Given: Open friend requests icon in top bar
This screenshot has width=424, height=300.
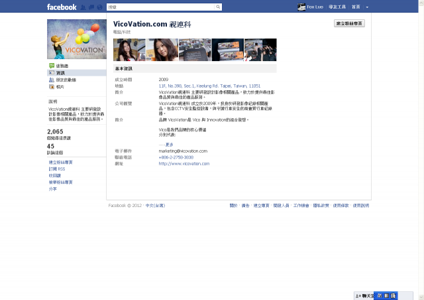Looking at the screenshot, I should [83, 7].
